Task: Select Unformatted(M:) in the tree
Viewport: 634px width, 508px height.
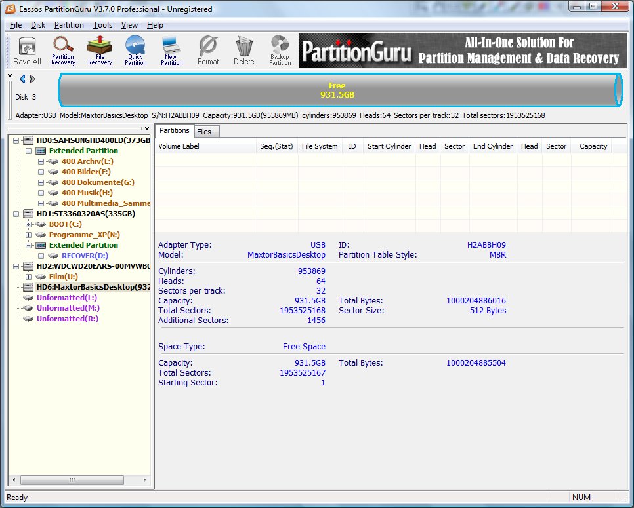Action: pyautogui.click(x=68, y=308)
